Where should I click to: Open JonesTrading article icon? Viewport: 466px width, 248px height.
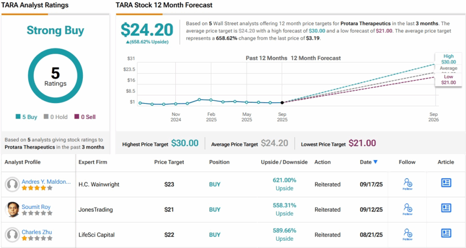coord(446,208)
